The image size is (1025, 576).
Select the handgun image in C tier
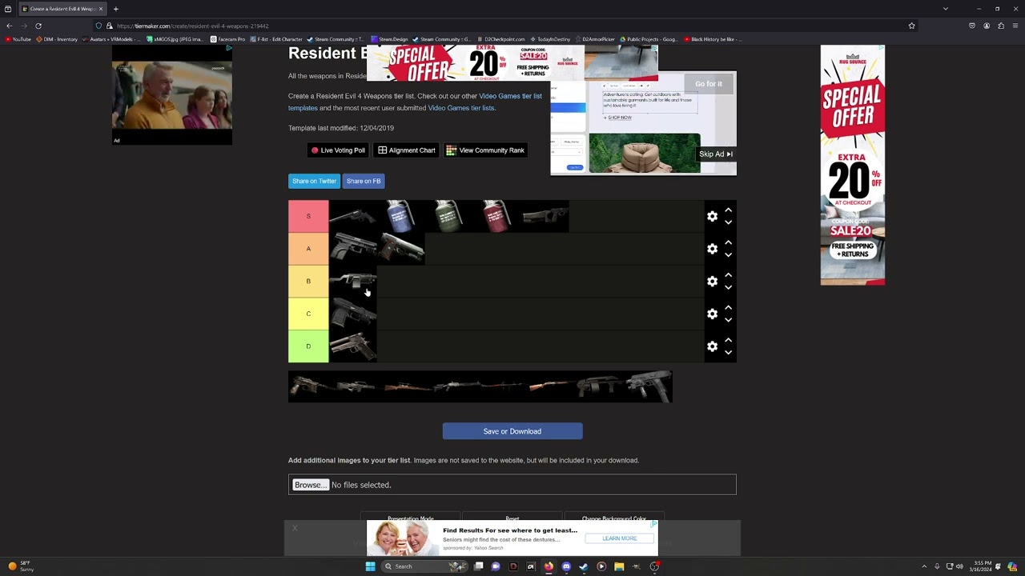coord(352,314)
